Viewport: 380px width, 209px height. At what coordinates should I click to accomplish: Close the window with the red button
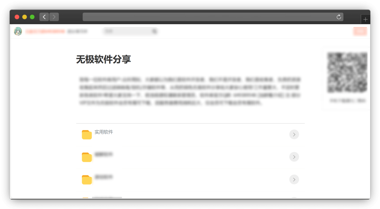click(17, 17)
